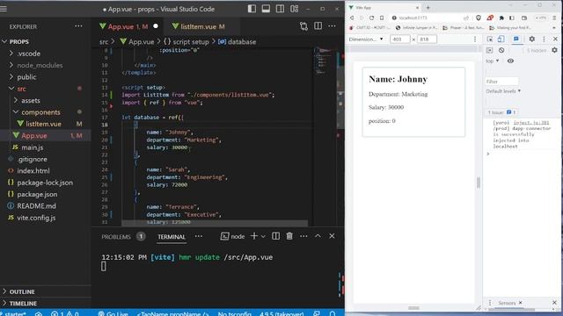
Task: Add a new terminal with plus
Action: tap(254, 236)
